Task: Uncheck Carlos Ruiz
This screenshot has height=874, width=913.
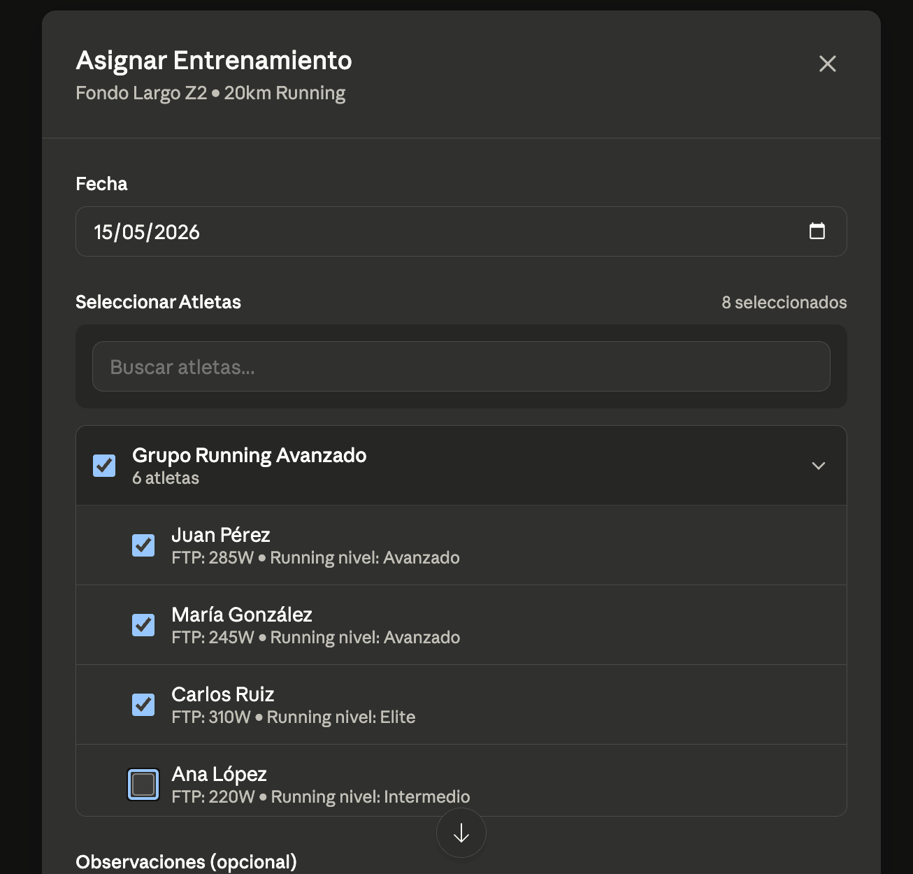Action: point(143,704)
